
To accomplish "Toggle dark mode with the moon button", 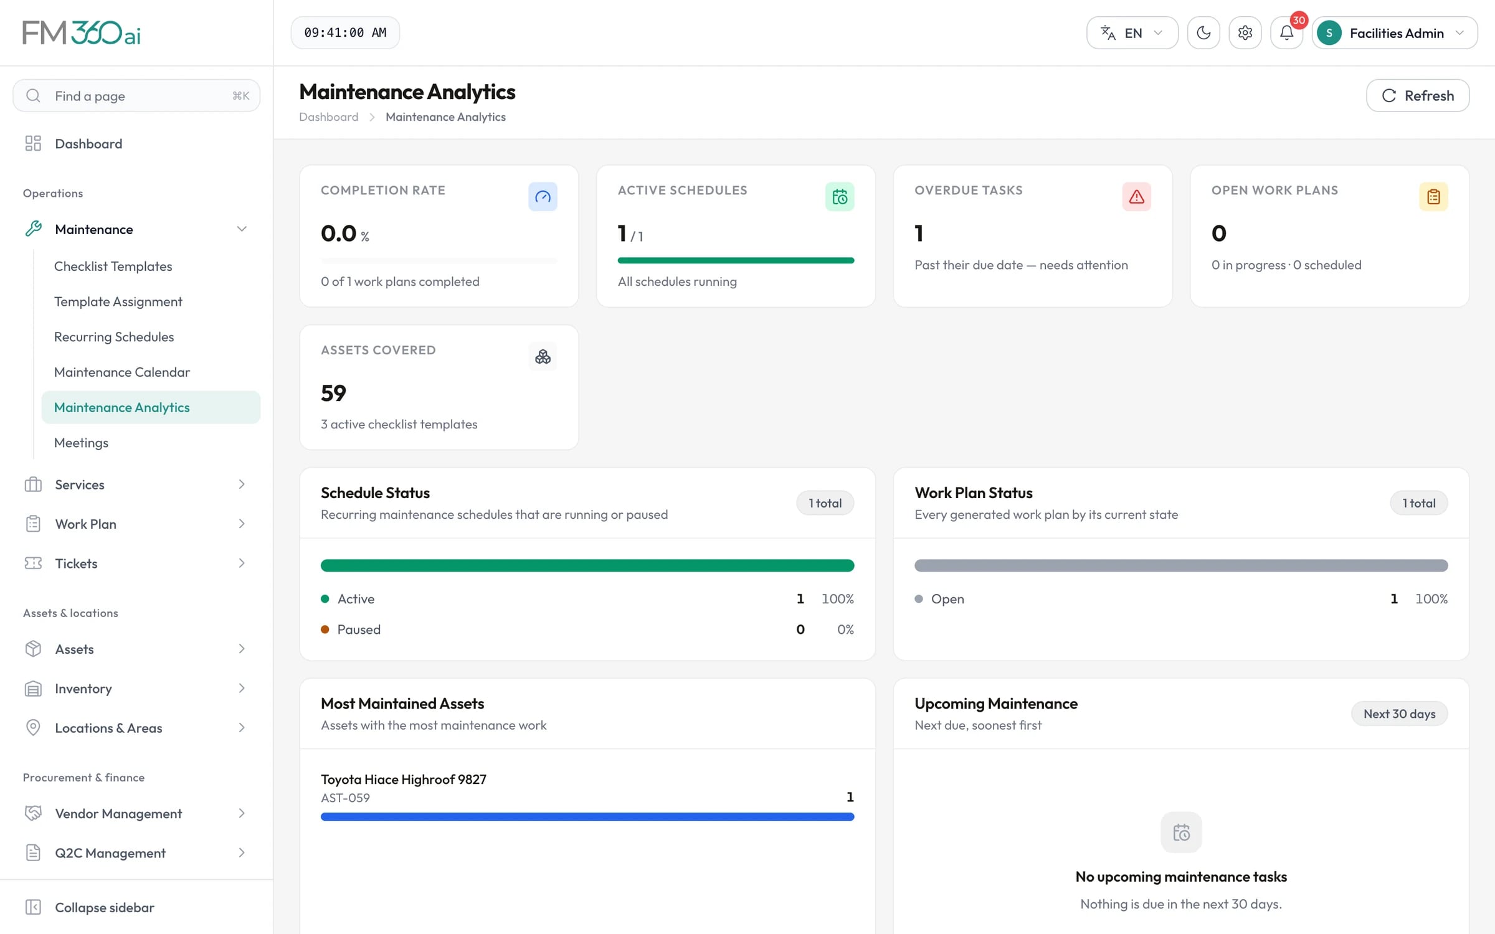I will coord(1203,33).
